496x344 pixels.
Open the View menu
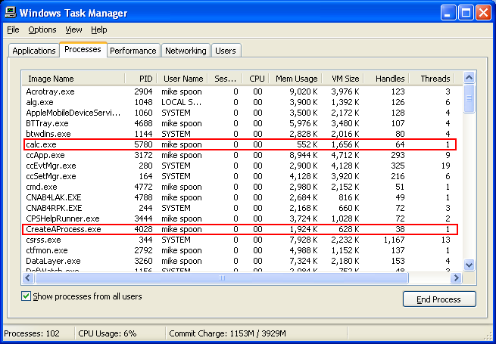(73, 29)
